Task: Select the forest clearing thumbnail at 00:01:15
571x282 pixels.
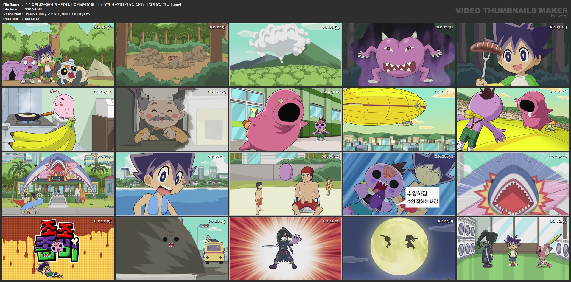Action: [172, 55]
